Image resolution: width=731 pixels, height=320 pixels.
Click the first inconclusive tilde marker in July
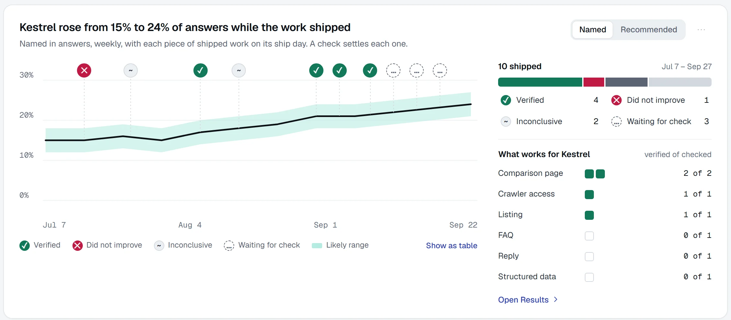131,70
